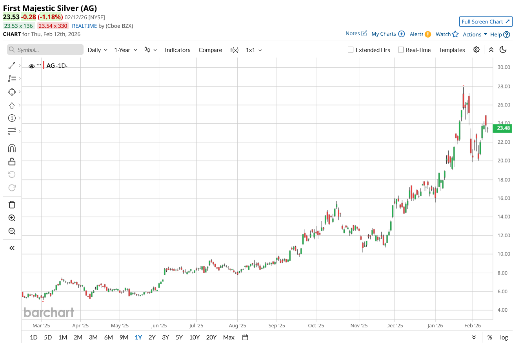Delete drawings with the trash icon
The image size is (513, 343).
12,204
